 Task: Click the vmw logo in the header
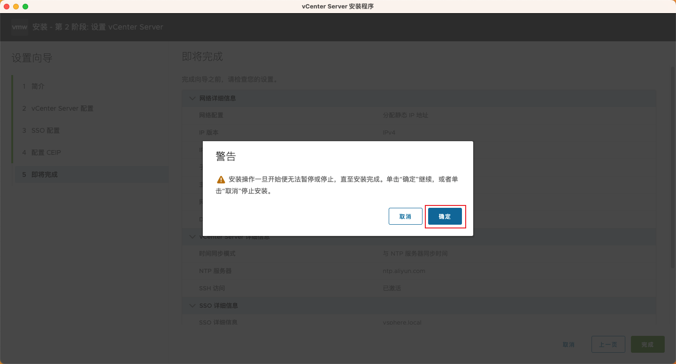(x=20, y=27)
